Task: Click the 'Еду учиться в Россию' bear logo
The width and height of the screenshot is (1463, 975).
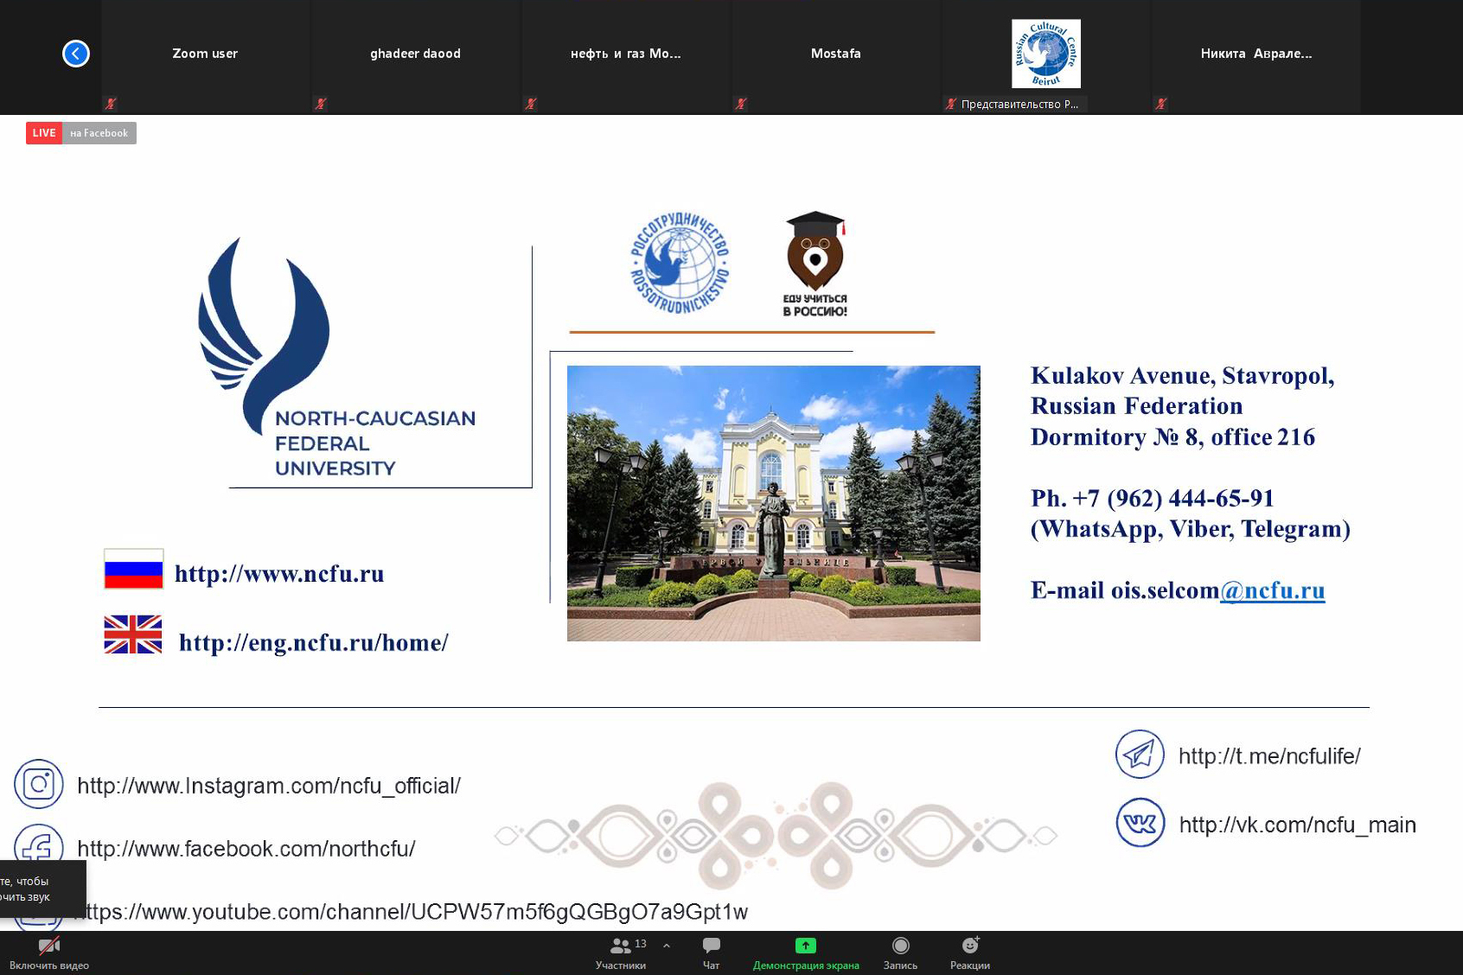Action: (815, 264)
